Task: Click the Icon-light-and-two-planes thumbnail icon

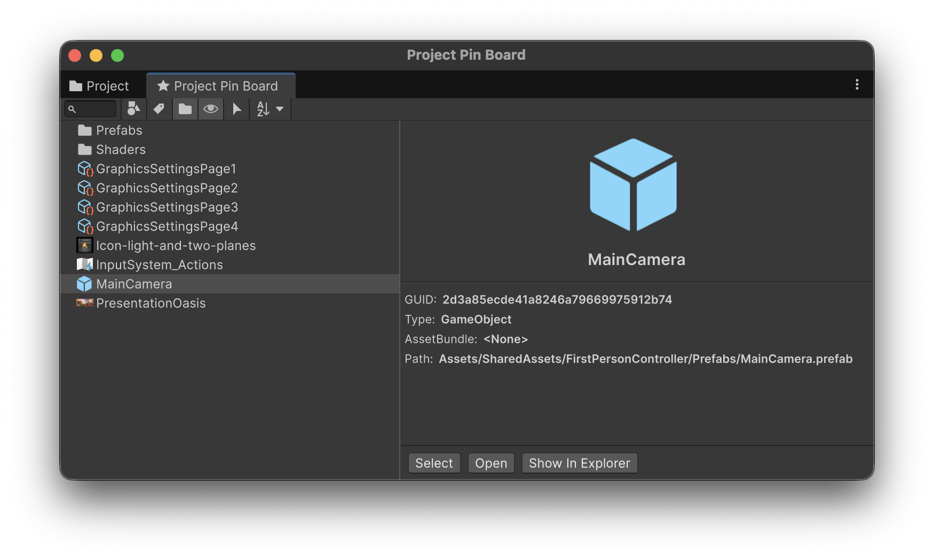Action: [x=85, y=245]
